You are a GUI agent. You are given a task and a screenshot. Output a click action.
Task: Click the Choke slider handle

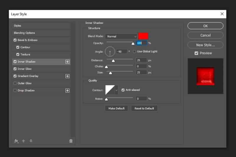tap(106, 67)
